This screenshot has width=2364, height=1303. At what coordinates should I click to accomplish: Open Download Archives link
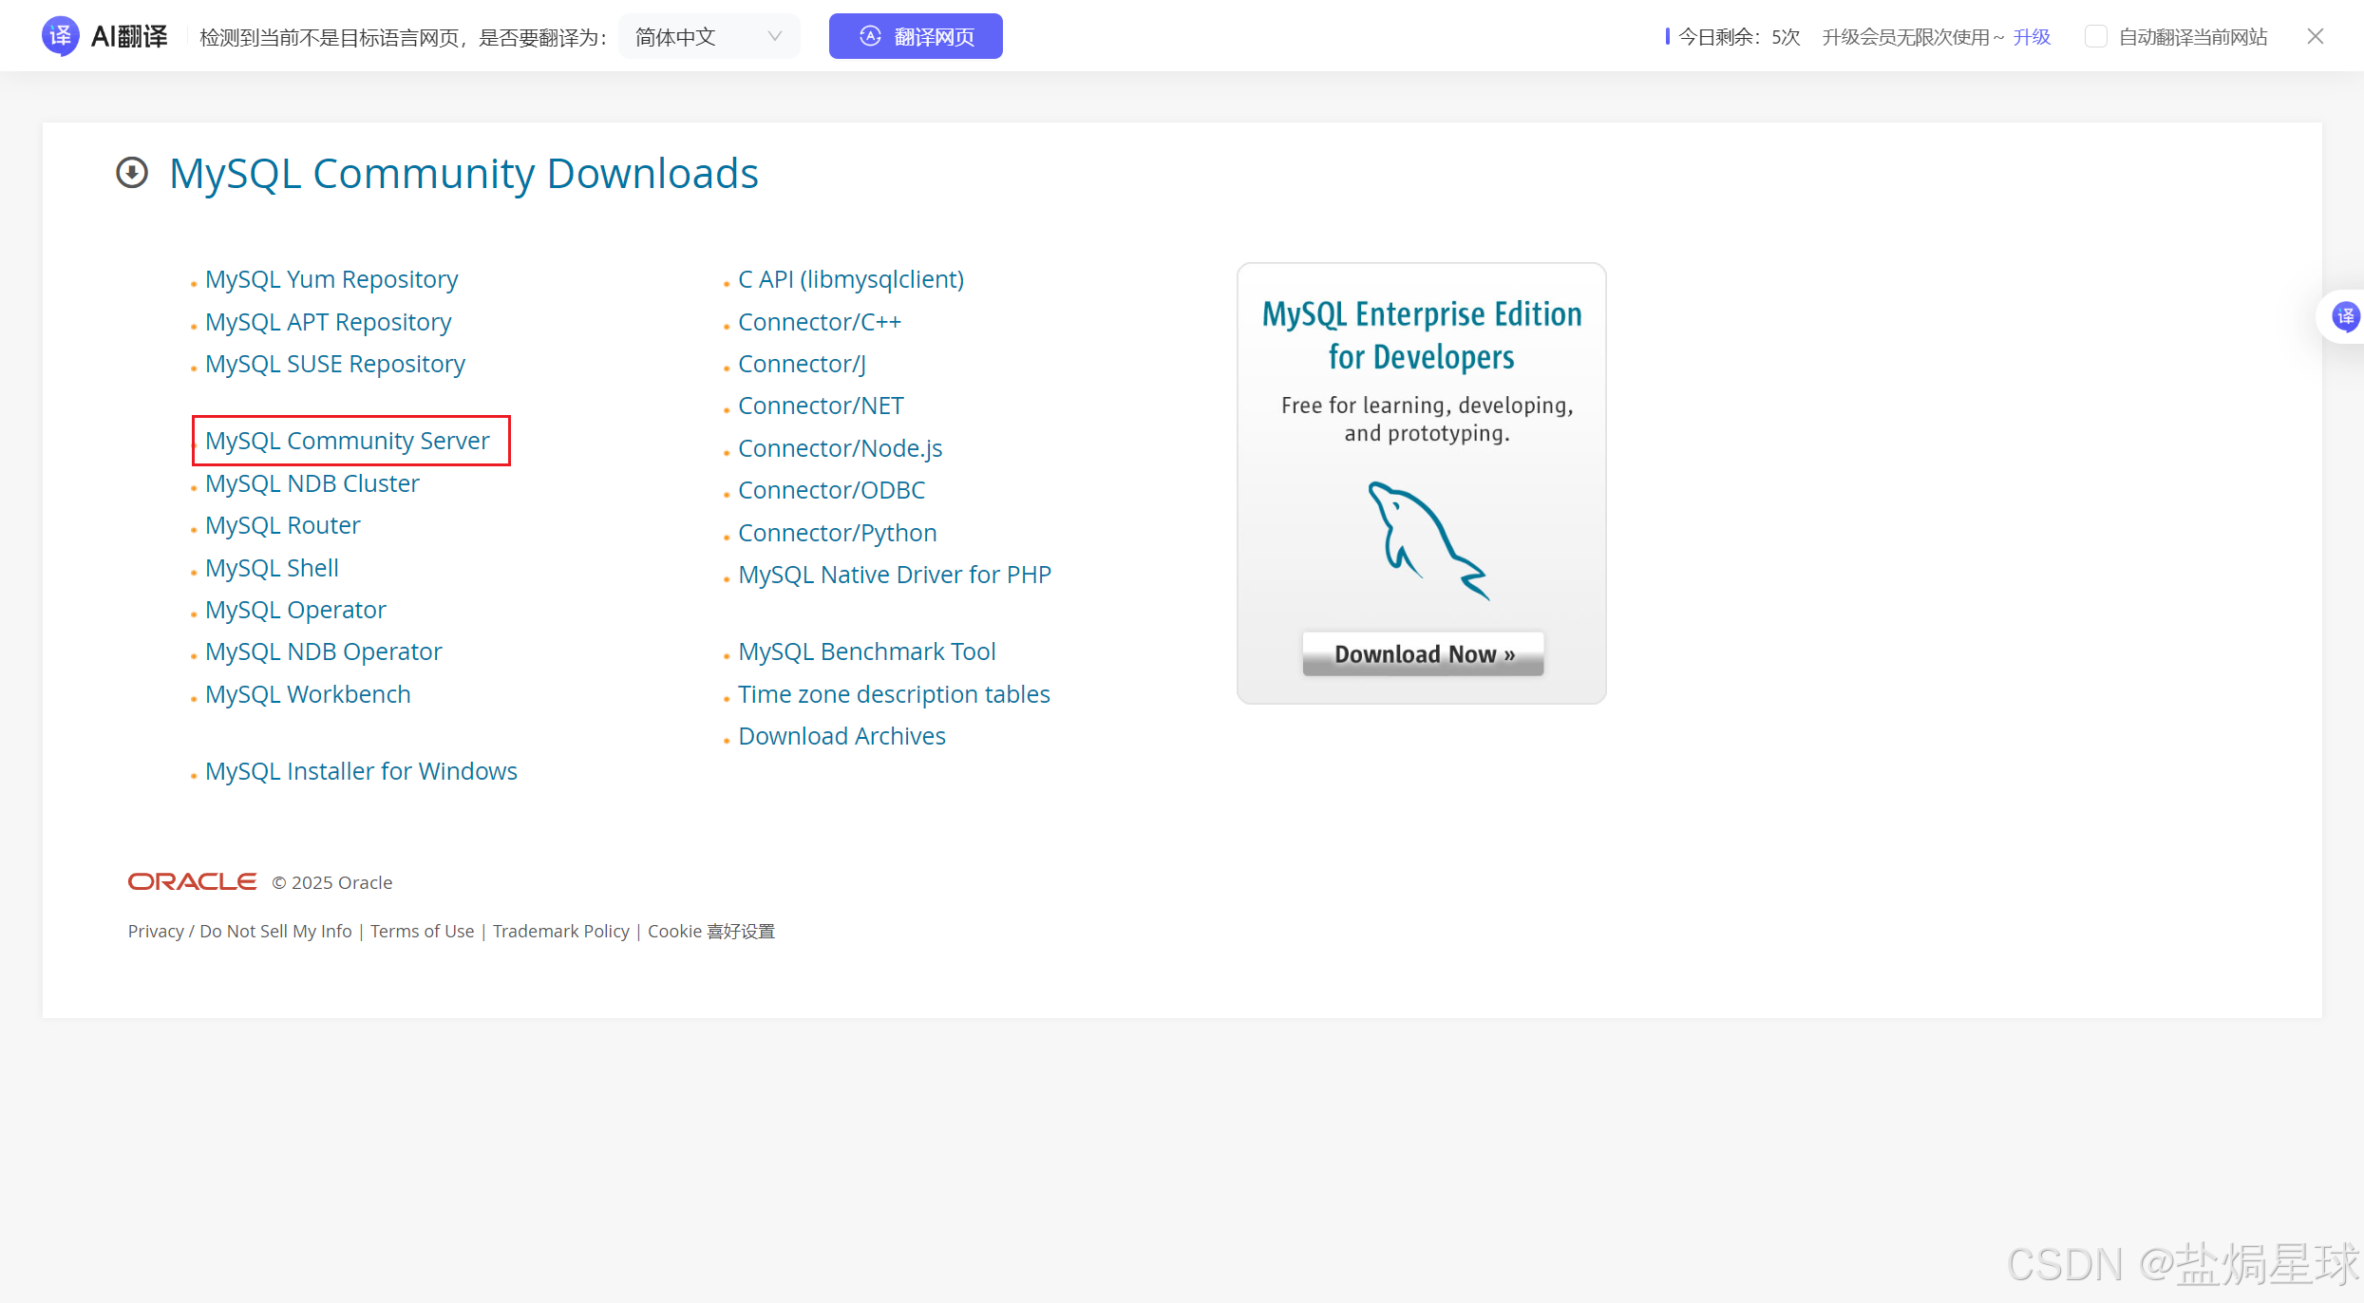(x=842, y=736)
